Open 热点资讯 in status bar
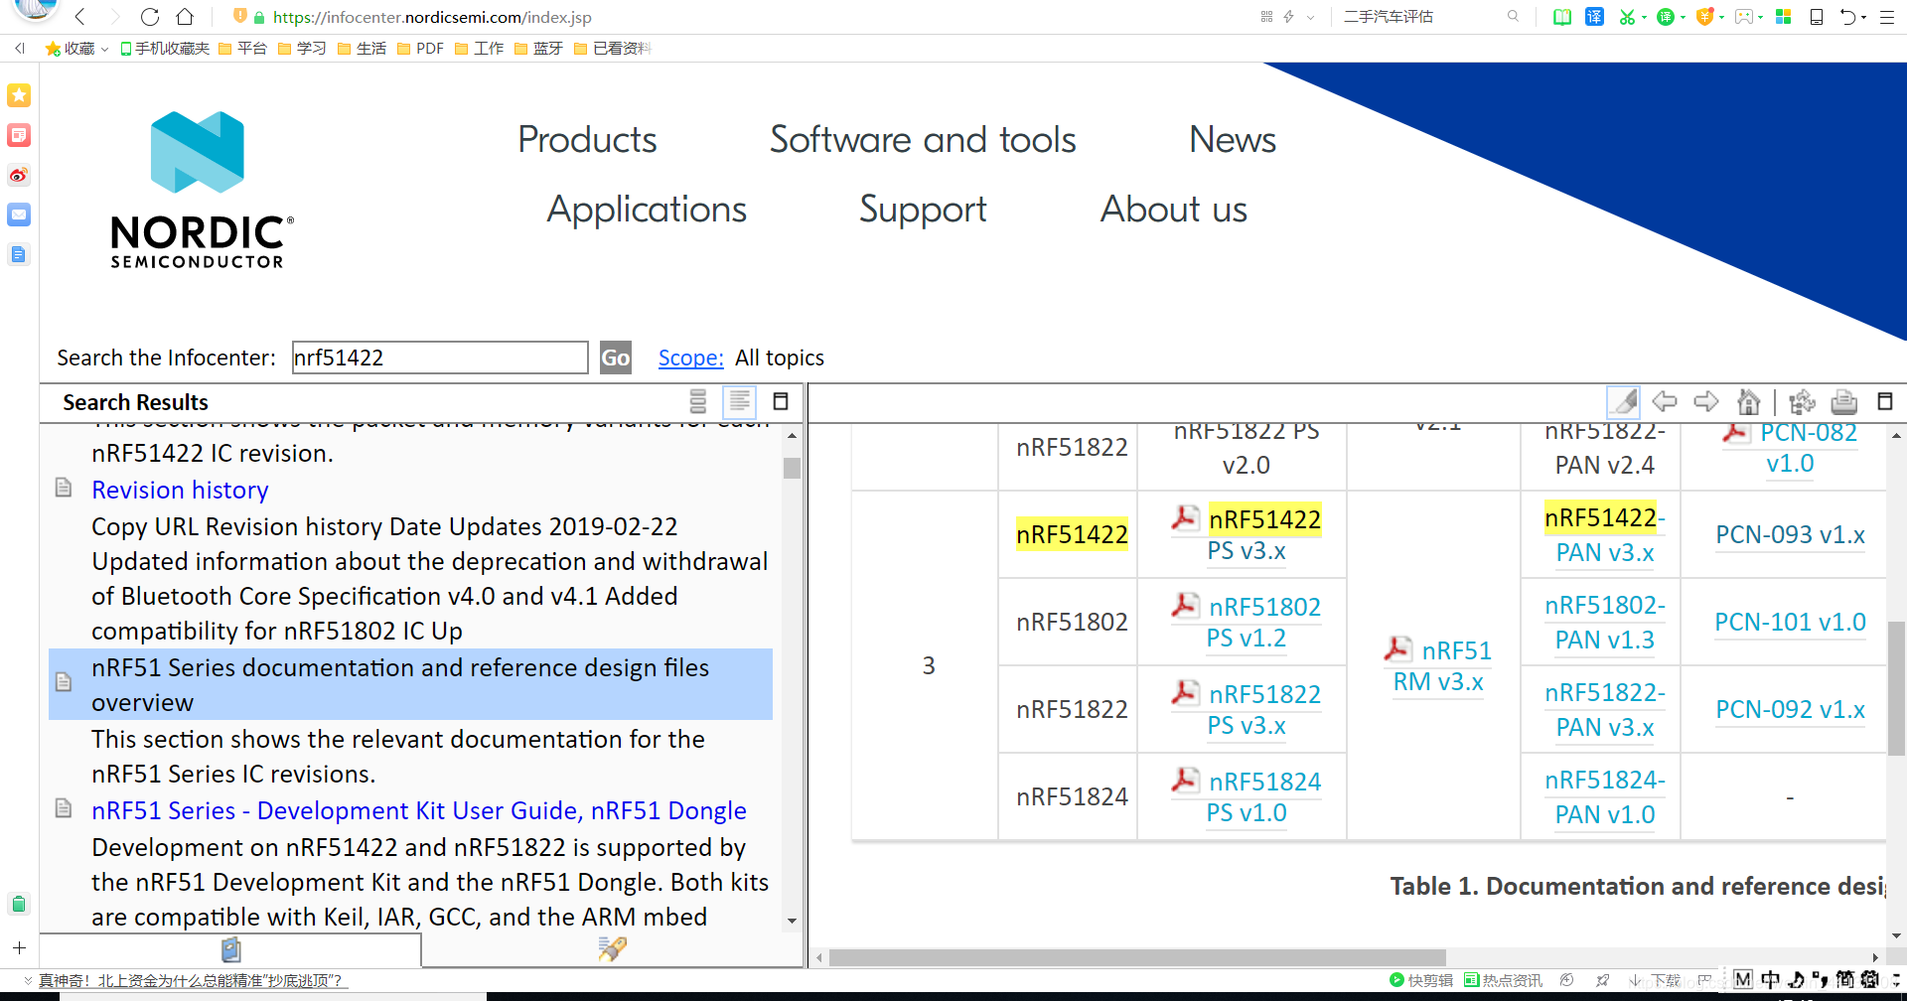 point(1503,980)
